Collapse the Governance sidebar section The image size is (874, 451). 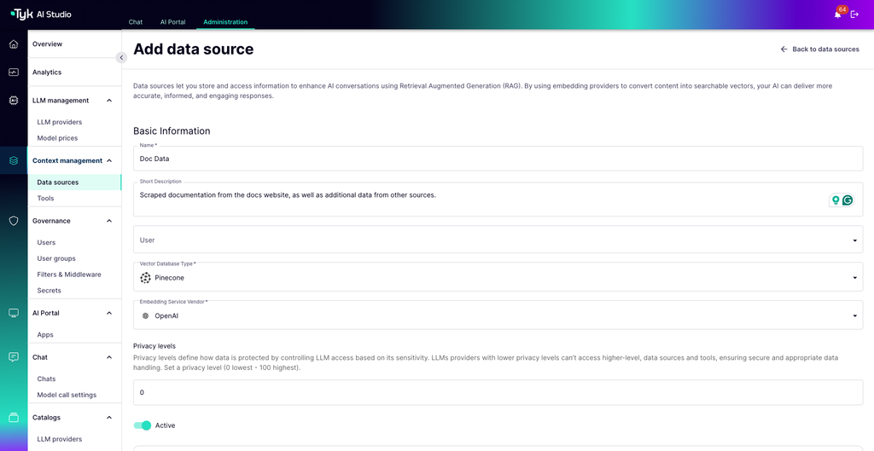point(109,221)
